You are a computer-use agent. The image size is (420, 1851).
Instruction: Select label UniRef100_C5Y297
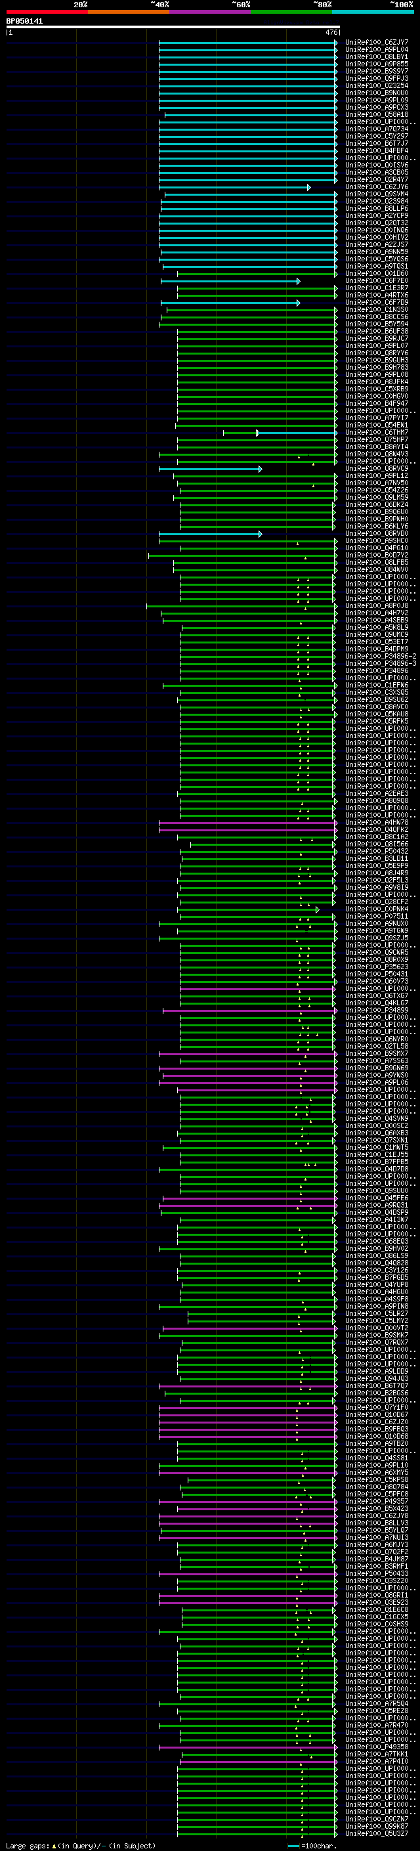(x=376, y=137)
